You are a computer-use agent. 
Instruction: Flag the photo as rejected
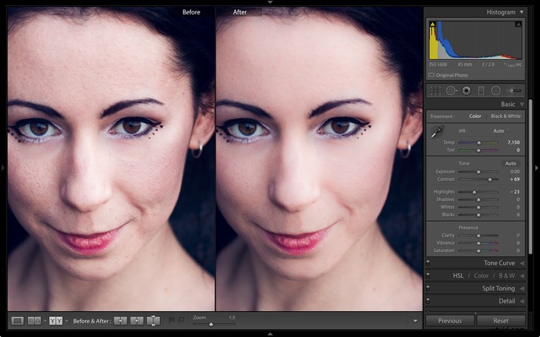(181, 320)
